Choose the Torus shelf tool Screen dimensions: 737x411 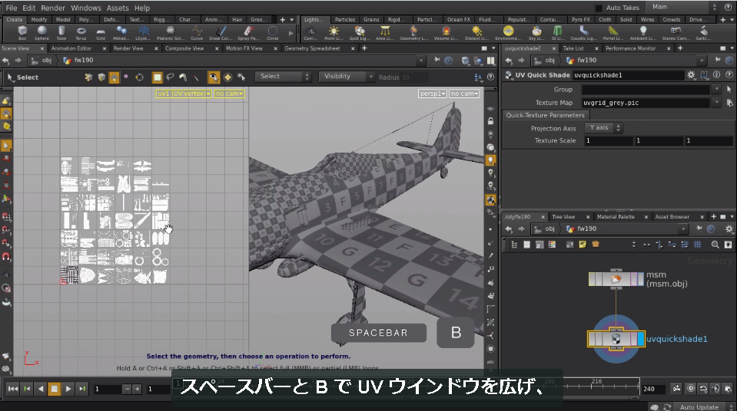[81, 32]
